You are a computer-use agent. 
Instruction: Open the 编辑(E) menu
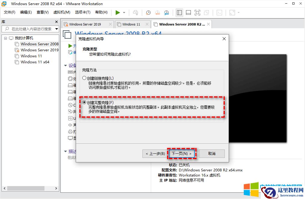[x=26, y=12]
